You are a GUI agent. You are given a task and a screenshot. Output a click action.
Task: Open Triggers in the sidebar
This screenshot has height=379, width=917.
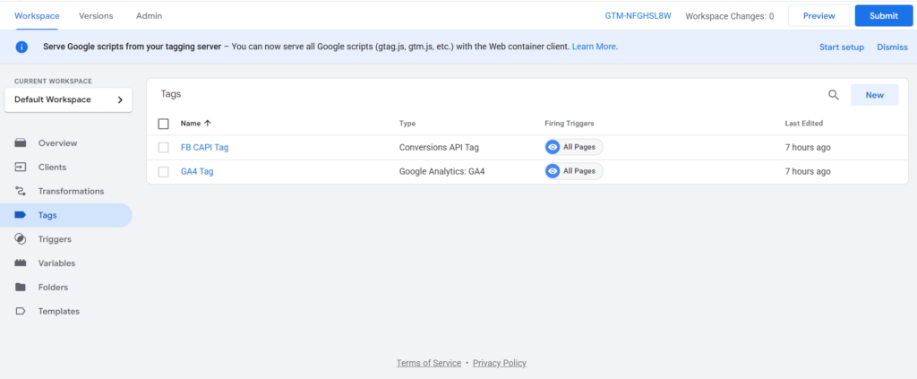click(55, 239)
